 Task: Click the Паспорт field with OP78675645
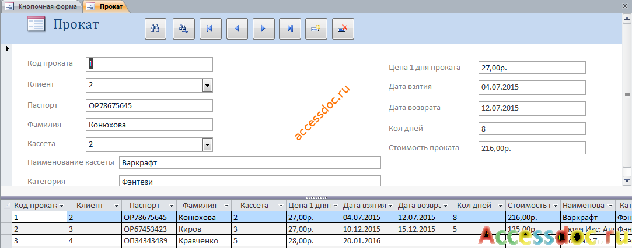pos(149,105)
